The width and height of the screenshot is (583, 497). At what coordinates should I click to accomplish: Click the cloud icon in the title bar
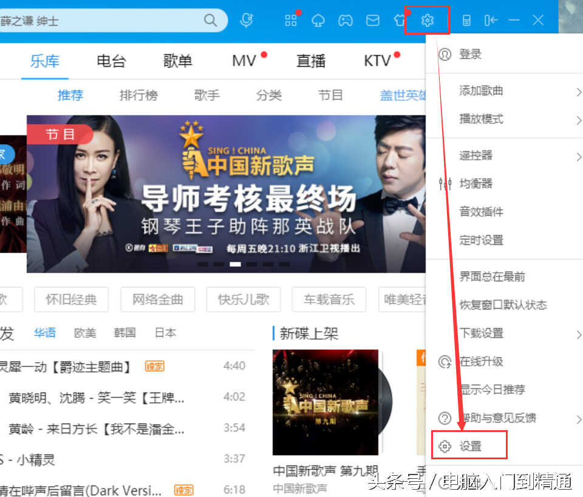click(x=318, y=21)
